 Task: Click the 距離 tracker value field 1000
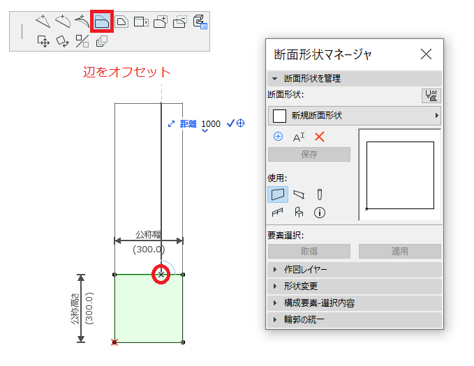click(x=211, y=124)
